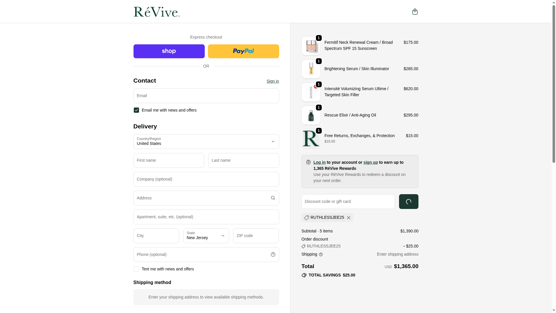
Task: Click the phone field help question icon
Action: coord(273,254)
